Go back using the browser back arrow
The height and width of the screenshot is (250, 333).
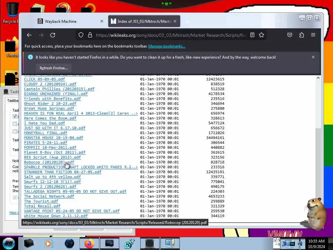tap(29, 35)
